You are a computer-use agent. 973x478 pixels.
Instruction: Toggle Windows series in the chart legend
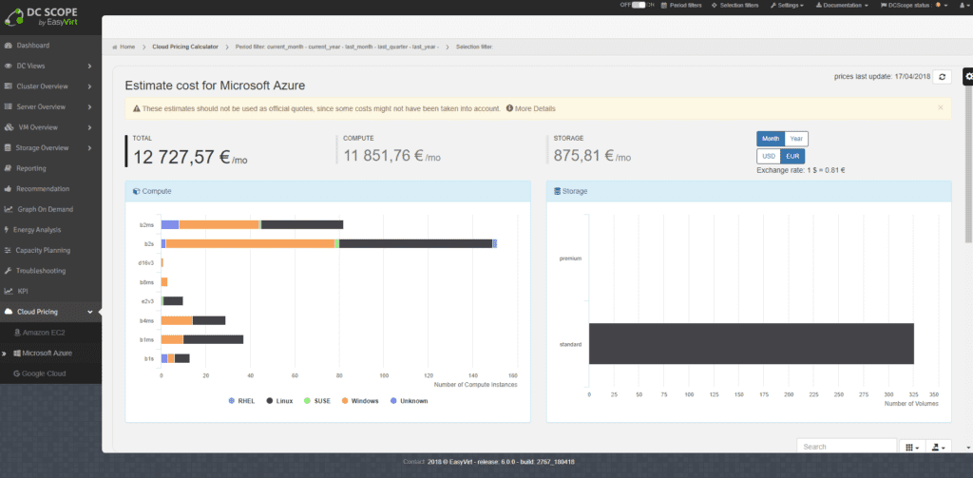[359, 400]
